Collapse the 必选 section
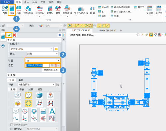 point(8,40)
